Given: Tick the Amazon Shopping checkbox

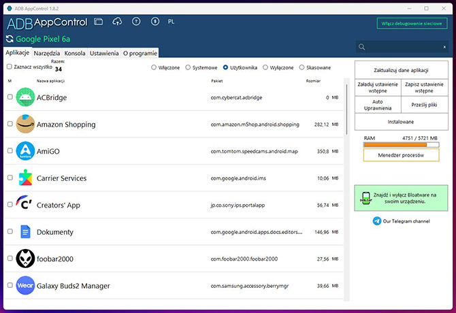Looking at the screenshot, I should click(x=10, y=124).
